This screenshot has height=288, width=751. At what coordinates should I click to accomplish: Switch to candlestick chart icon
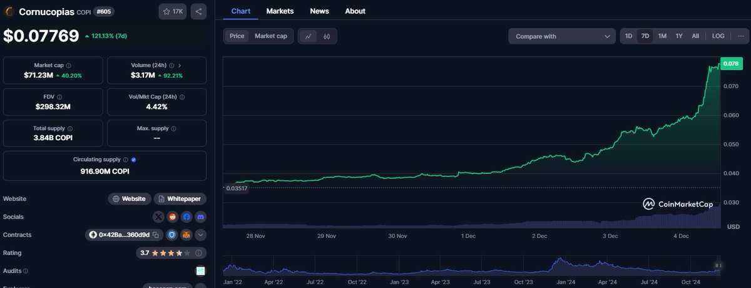[x=327, y=36]
